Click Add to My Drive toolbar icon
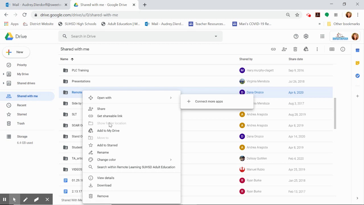Viewport: 364px width, 205px height. (306, 49)
